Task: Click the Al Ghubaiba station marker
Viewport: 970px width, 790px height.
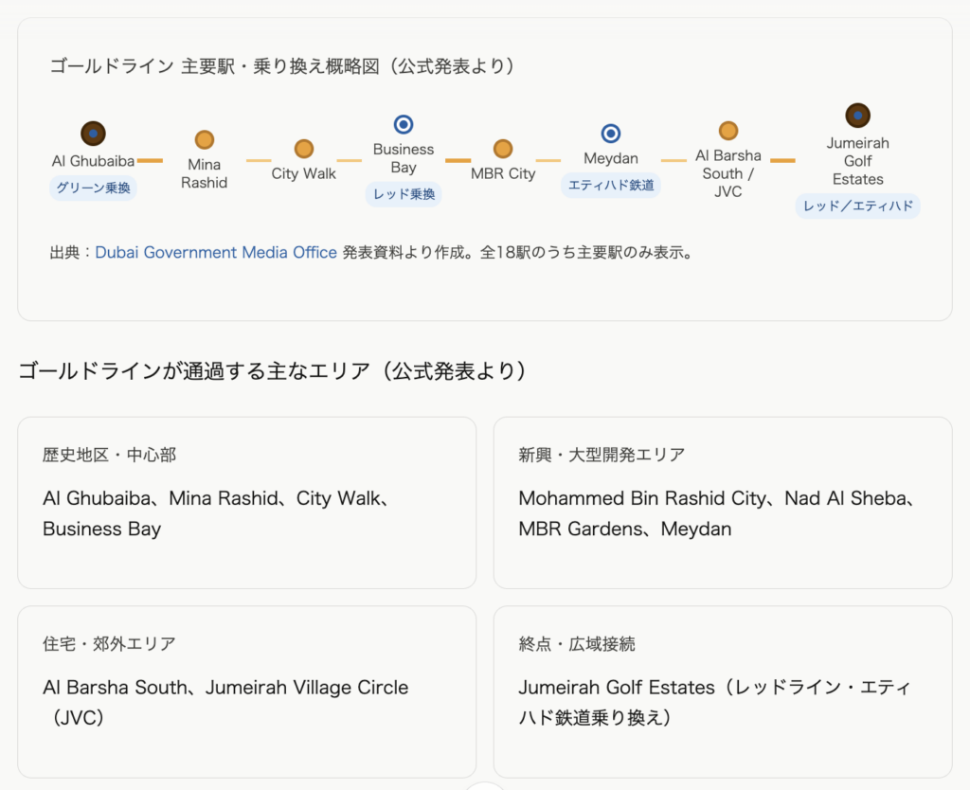Action: (93, 134)
